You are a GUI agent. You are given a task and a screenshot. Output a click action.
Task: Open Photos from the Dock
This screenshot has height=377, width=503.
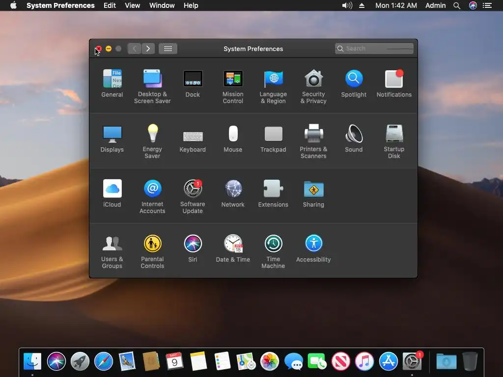[270, 361]
